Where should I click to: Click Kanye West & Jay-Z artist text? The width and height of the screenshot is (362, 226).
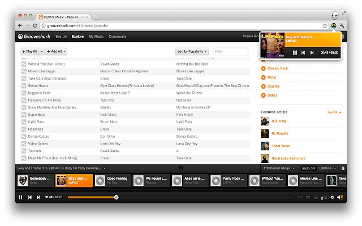(115, 93)
